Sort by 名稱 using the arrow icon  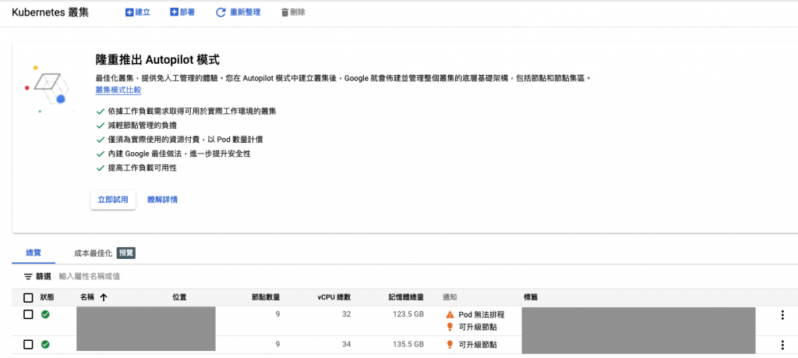(104, 298)
